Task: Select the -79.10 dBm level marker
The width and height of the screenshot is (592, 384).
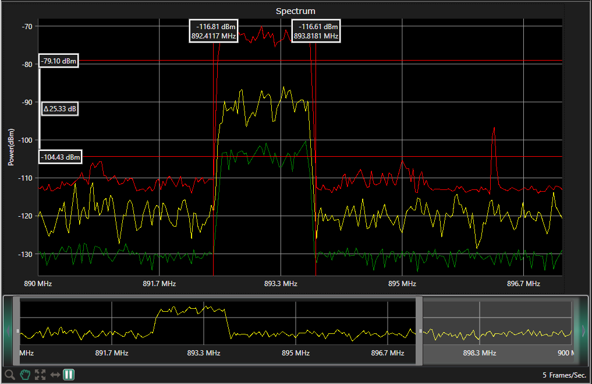Action: (x=59, y=61)
